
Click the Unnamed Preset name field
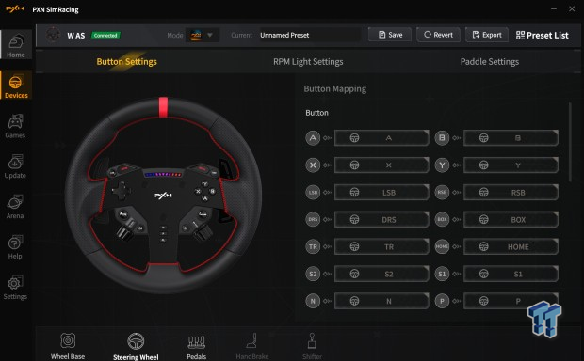(310, 35)
